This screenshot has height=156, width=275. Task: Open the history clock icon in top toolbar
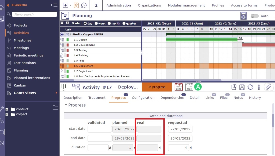pyautogui.click(x=84, y=5)
